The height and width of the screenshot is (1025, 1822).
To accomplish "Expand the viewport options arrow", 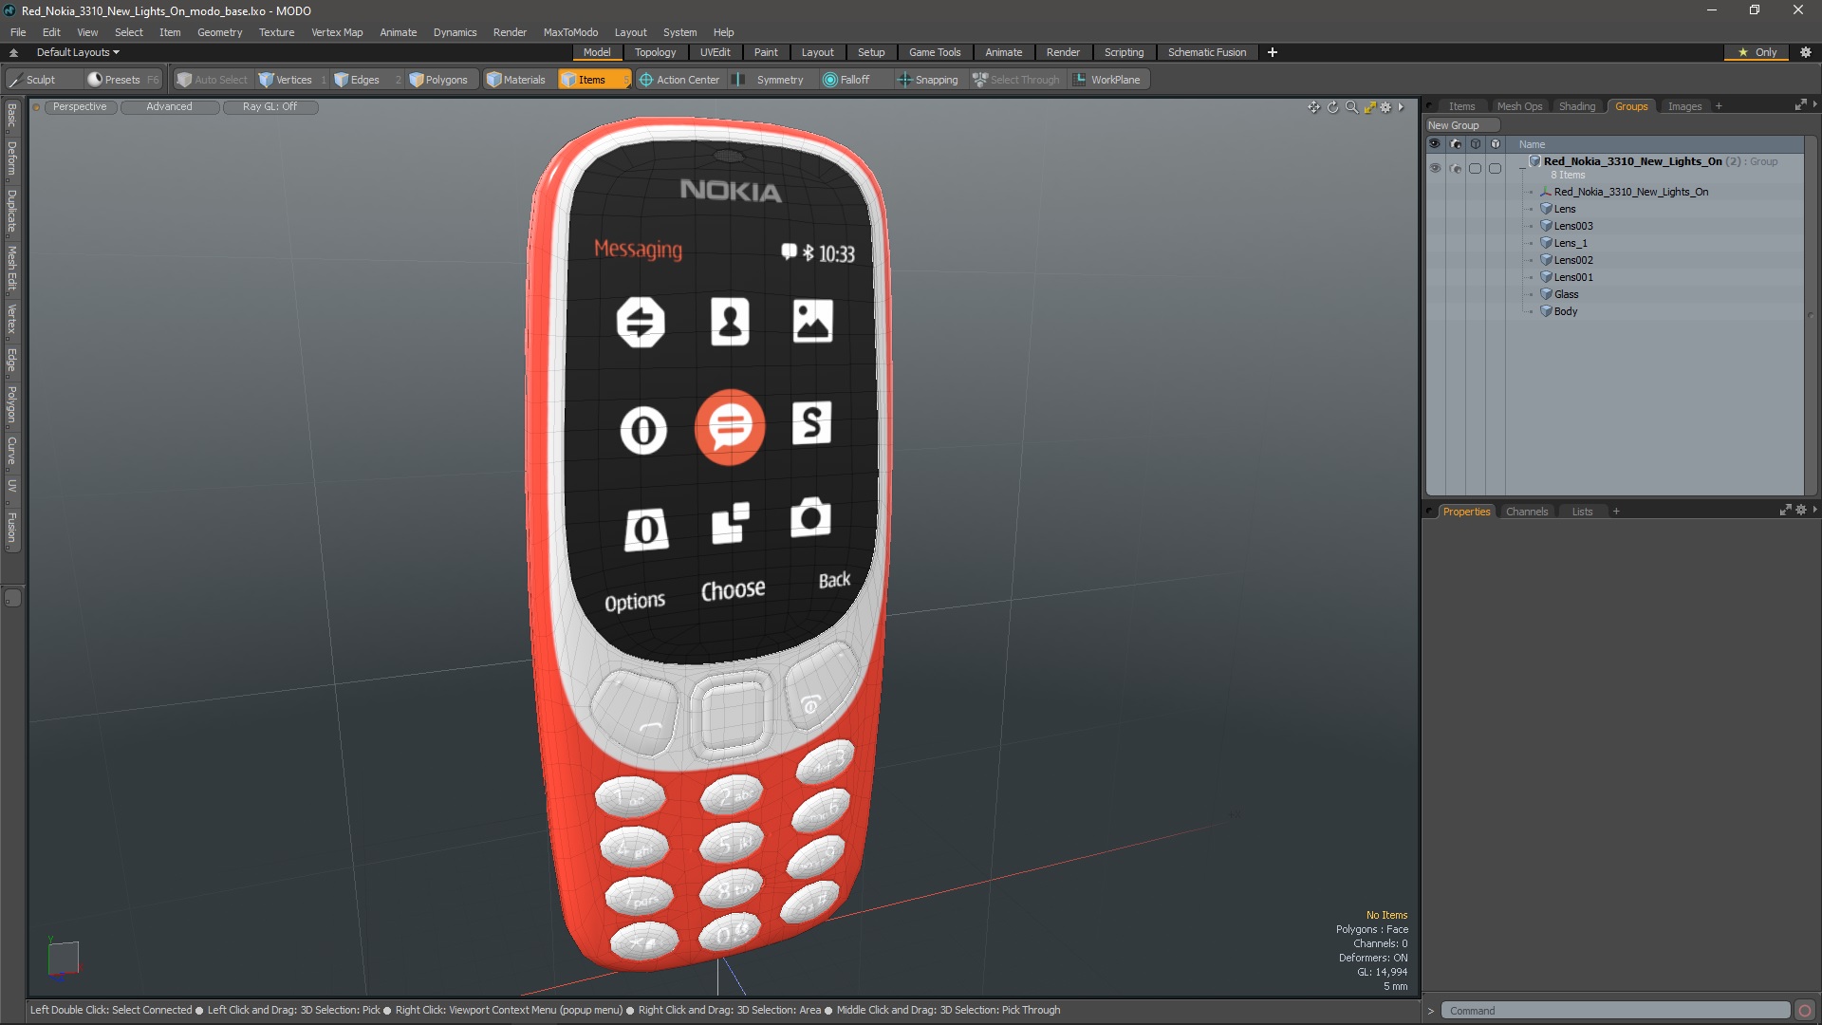I will click(x=1401, y=107).
